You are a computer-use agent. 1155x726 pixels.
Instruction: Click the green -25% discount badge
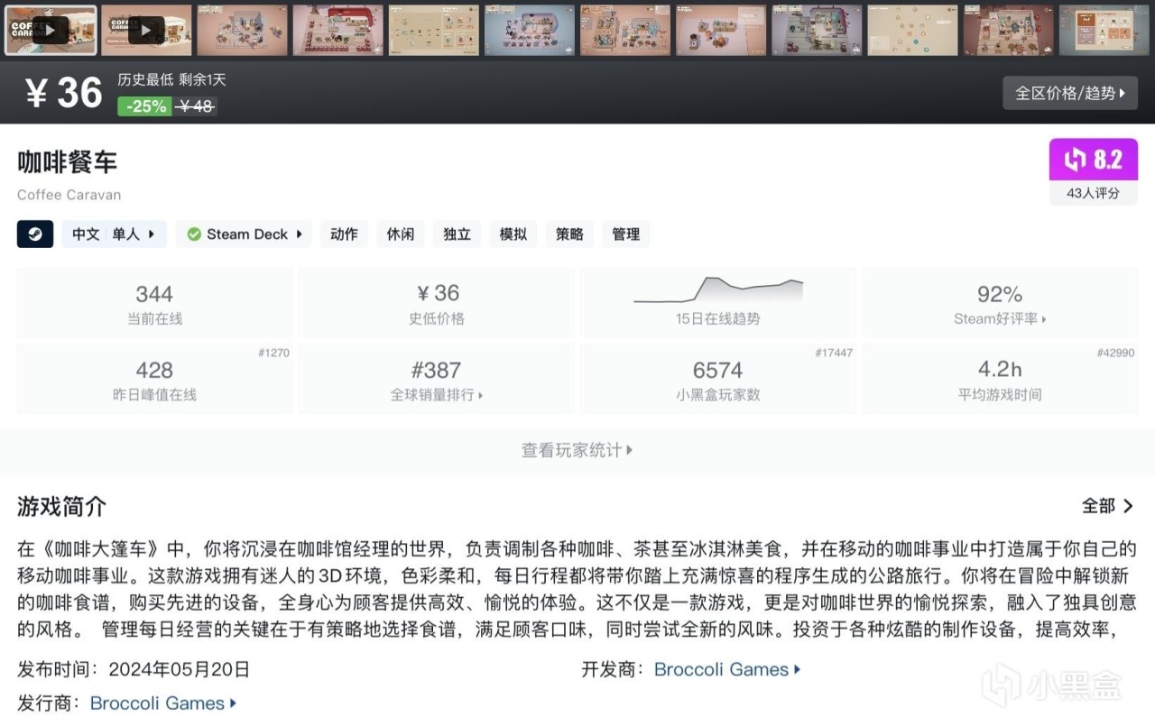click(144, 106)
